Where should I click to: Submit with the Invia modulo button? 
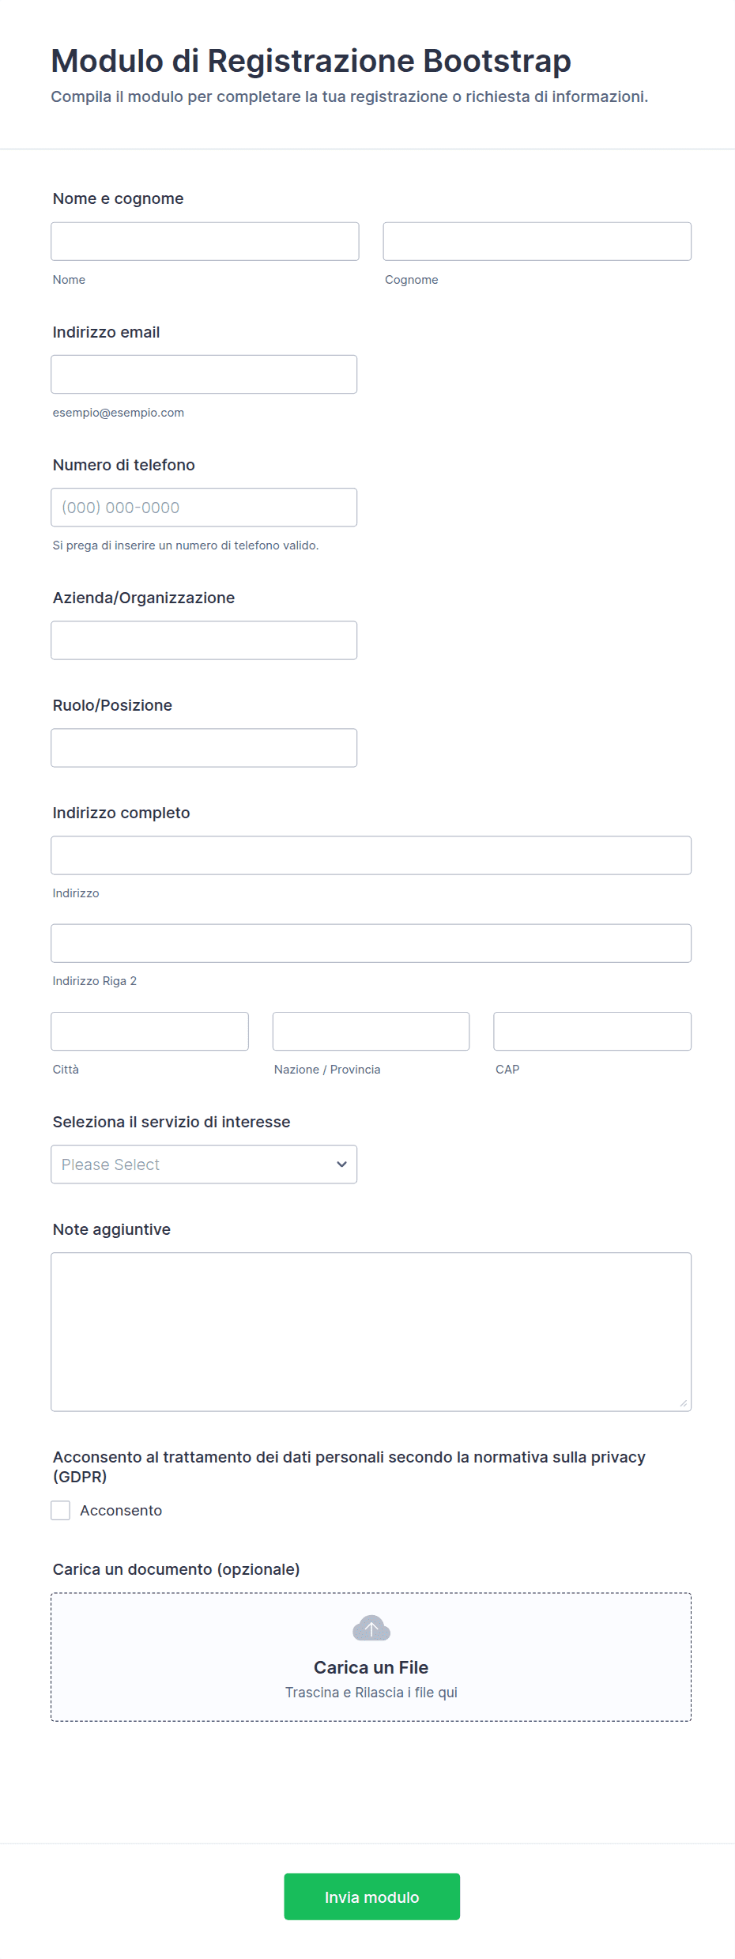[371, 1897]
